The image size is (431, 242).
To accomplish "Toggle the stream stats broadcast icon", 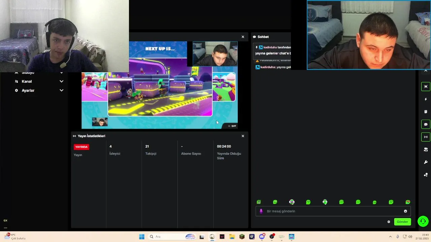I will click(426, 137).
